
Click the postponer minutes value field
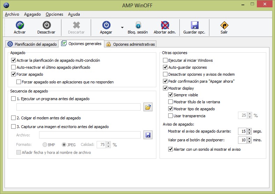(243, 140)
